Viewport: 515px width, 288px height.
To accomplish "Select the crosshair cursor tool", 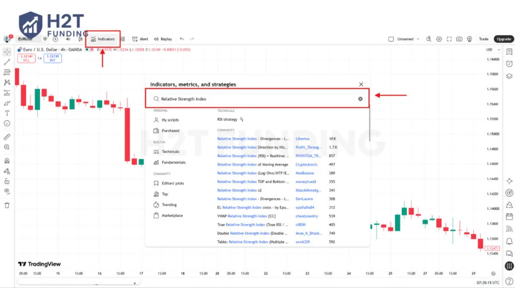I will [7, 52].
